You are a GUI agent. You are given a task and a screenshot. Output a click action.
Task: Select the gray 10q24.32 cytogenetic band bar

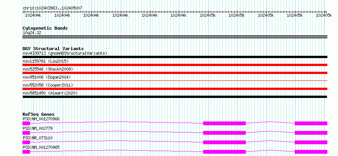[x=175, y=37]
